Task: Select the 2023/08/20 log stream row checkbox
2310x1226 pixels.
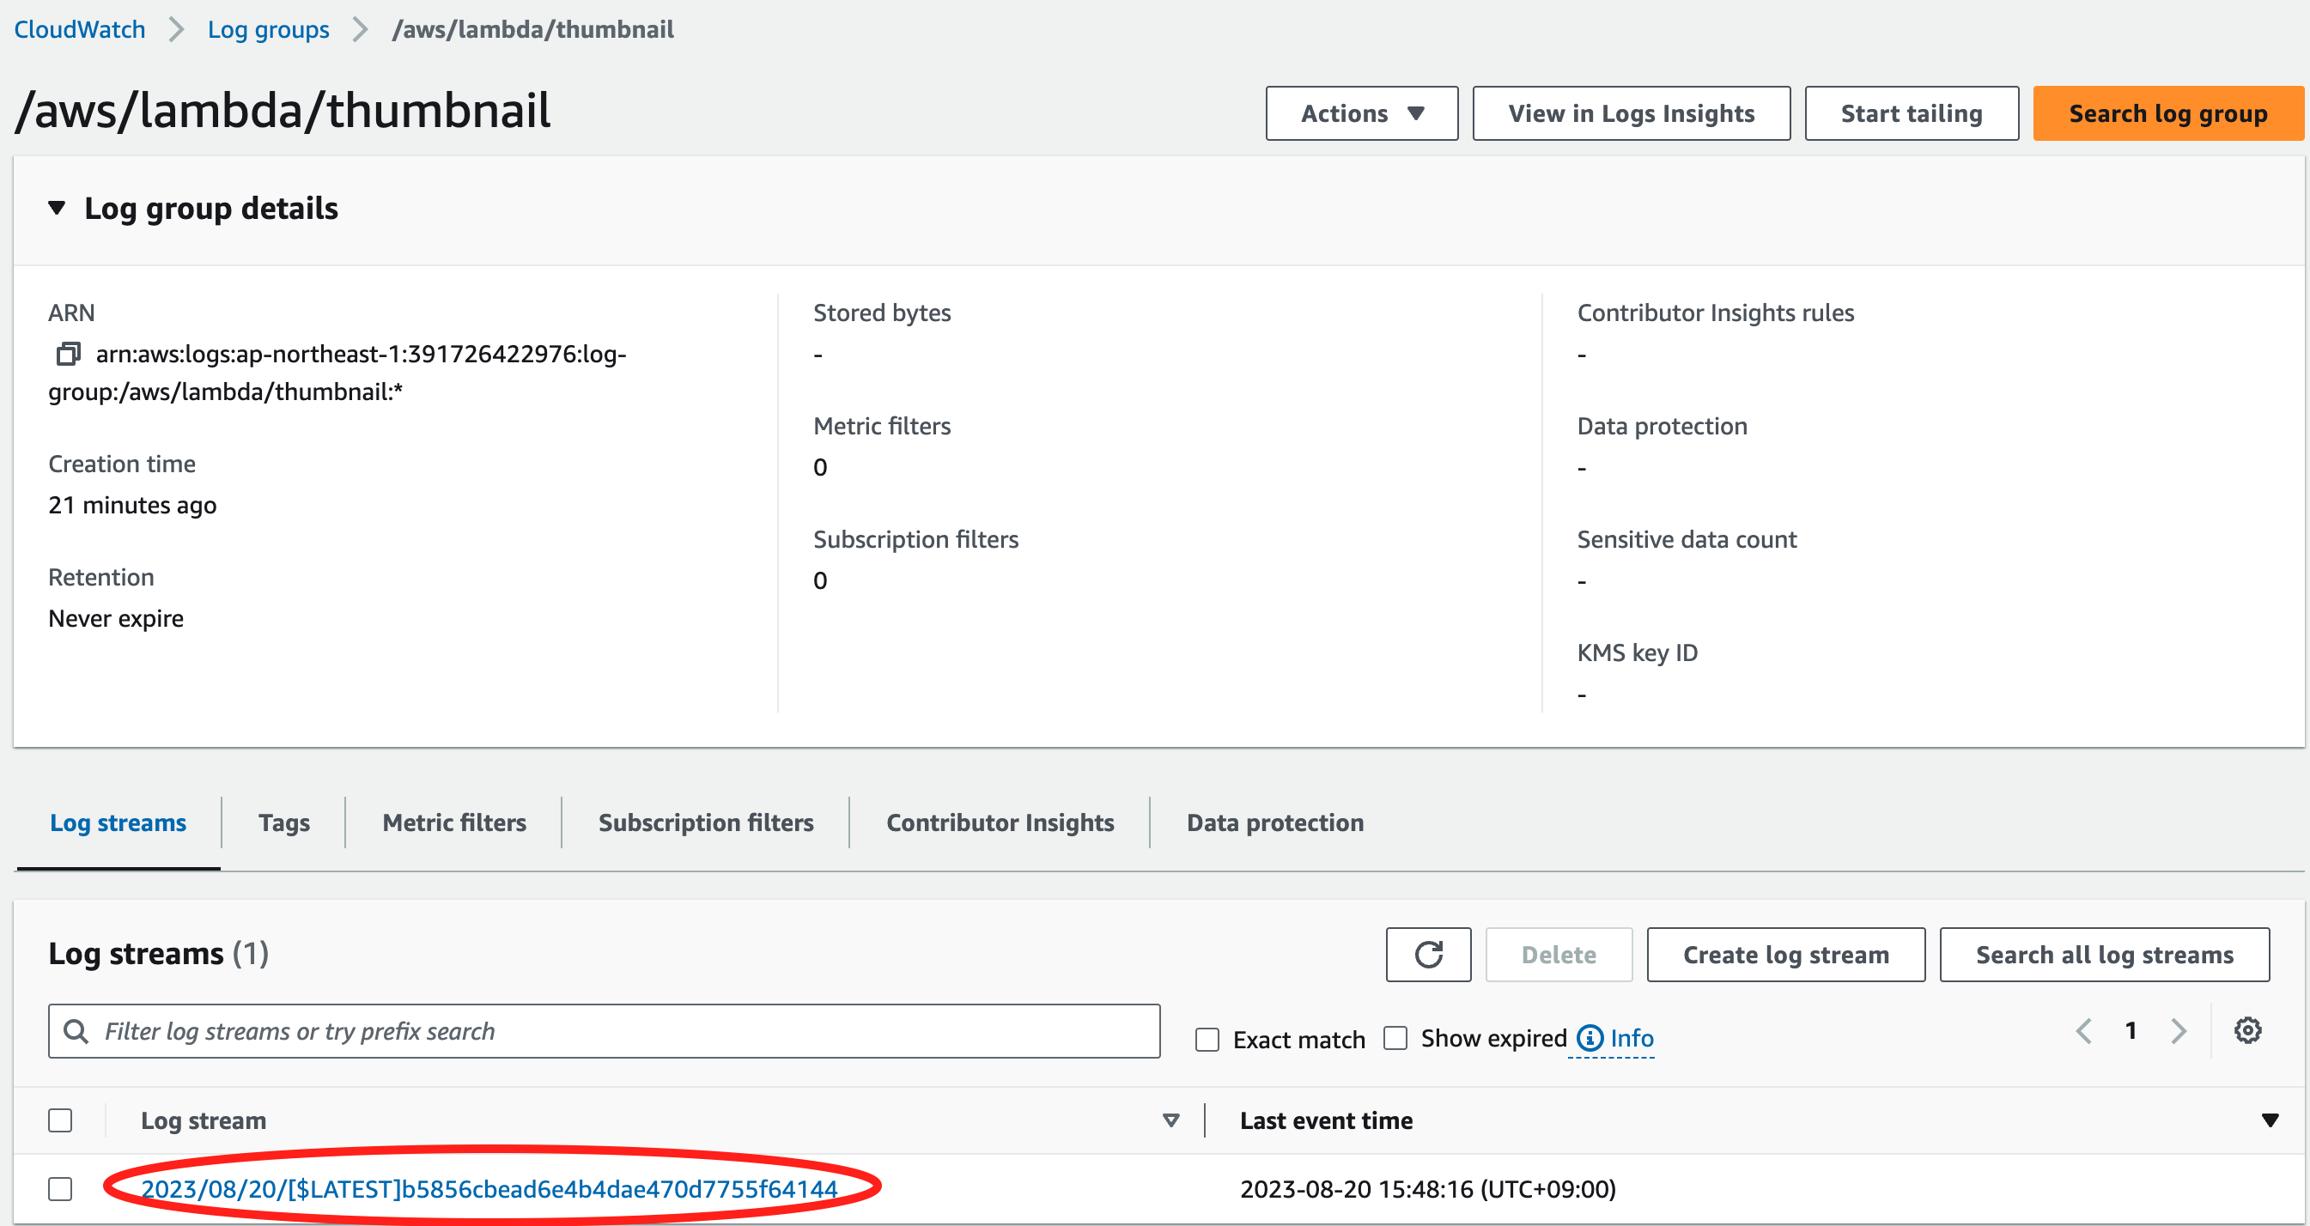Action: click(60, 1188)
